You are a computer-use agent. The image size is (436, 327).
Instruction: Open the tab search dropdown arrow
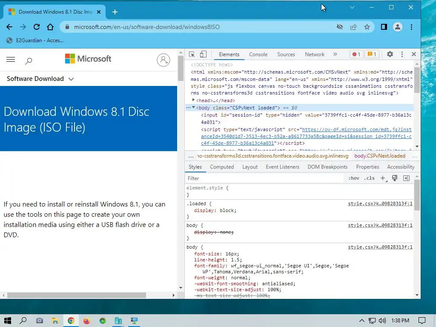(352, 8)
